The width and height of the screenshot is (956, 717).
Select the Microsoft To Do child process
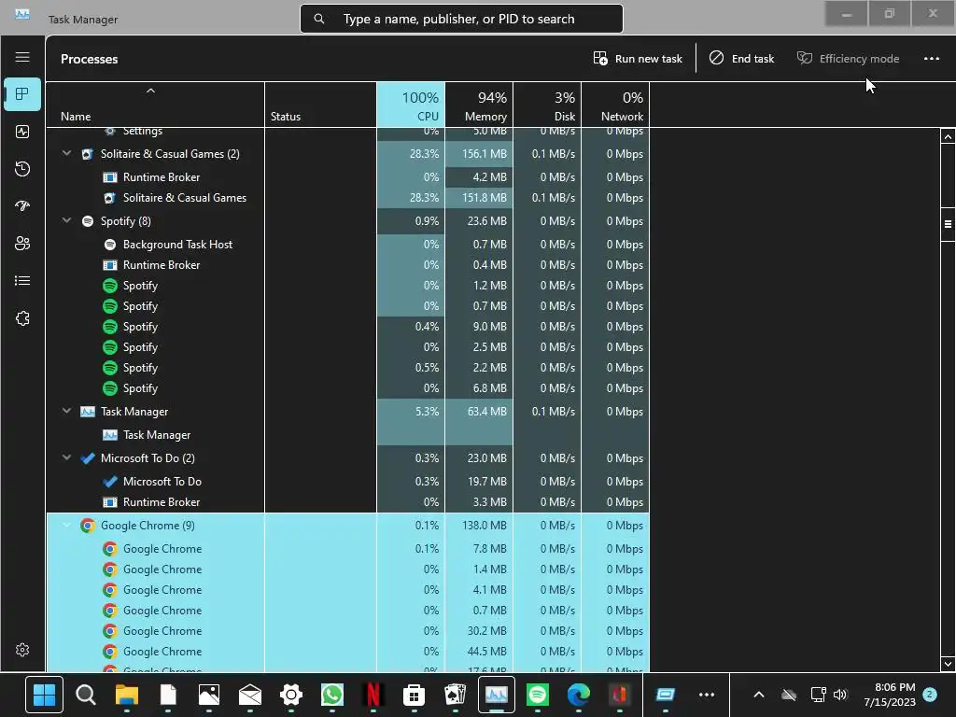coord(347,481)
